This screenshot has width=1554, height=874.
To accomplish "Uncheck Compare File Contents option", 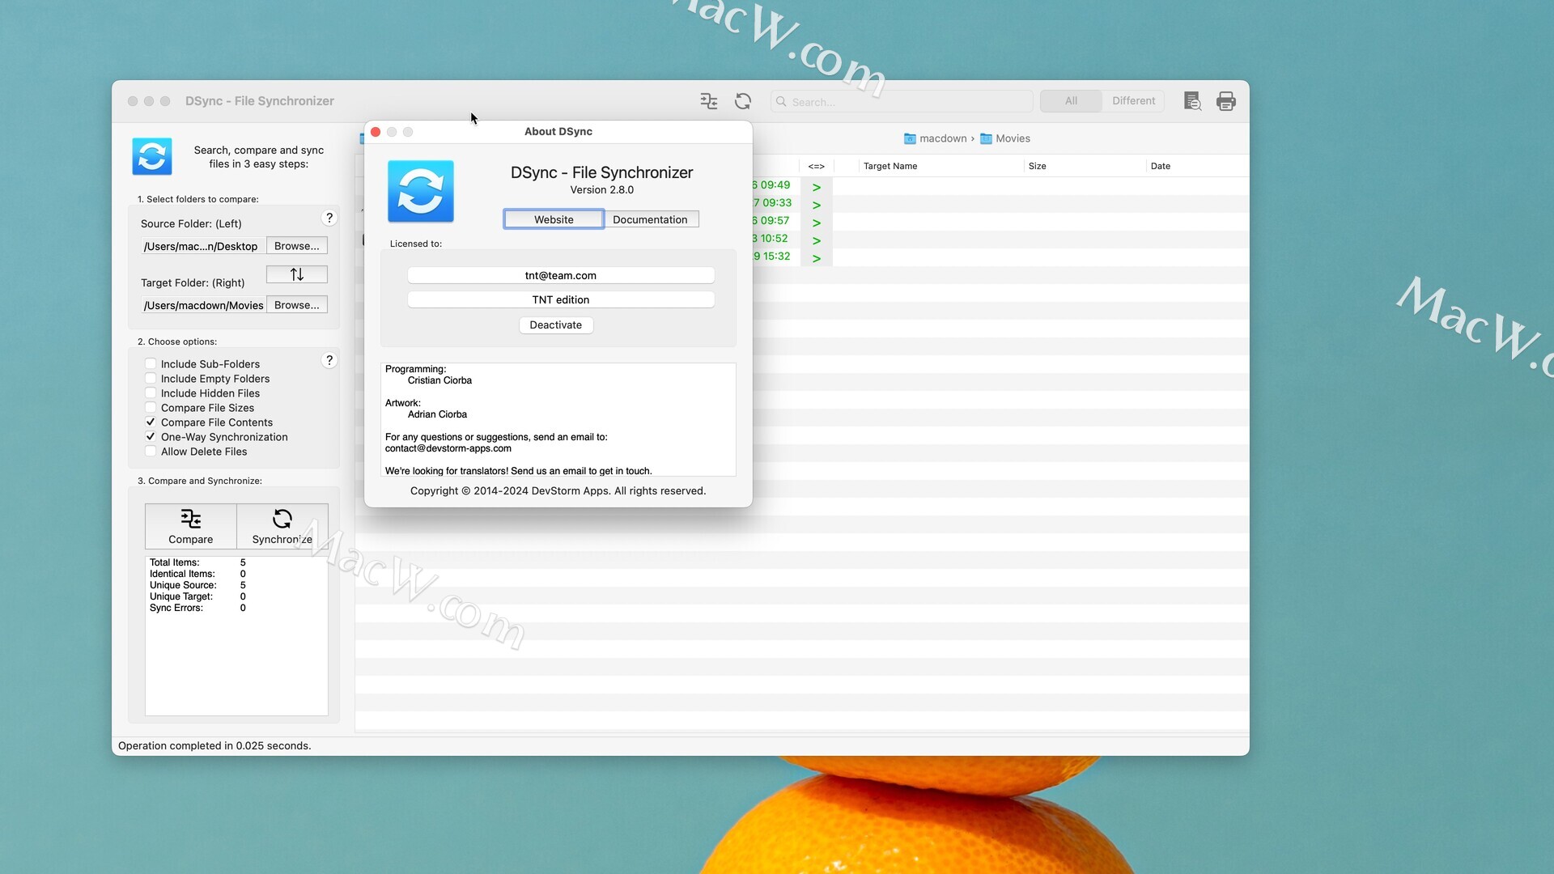I will click(151, 422).
